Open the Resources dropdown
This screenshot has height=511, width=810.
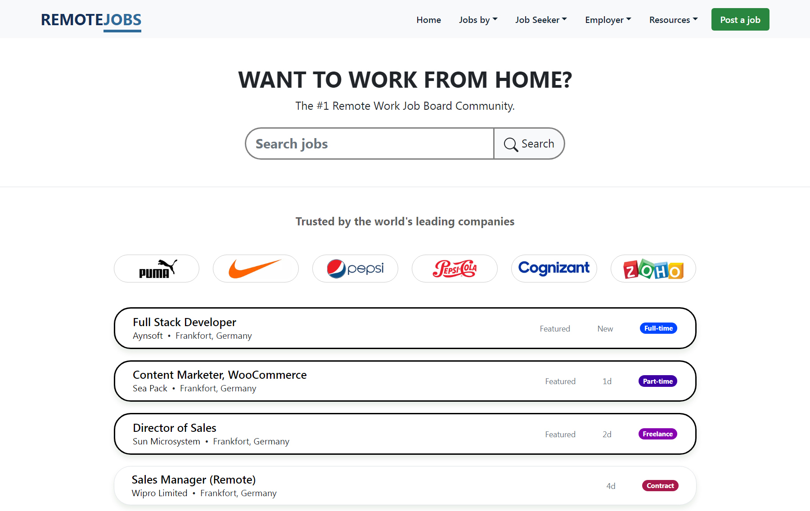click(673, 20)
